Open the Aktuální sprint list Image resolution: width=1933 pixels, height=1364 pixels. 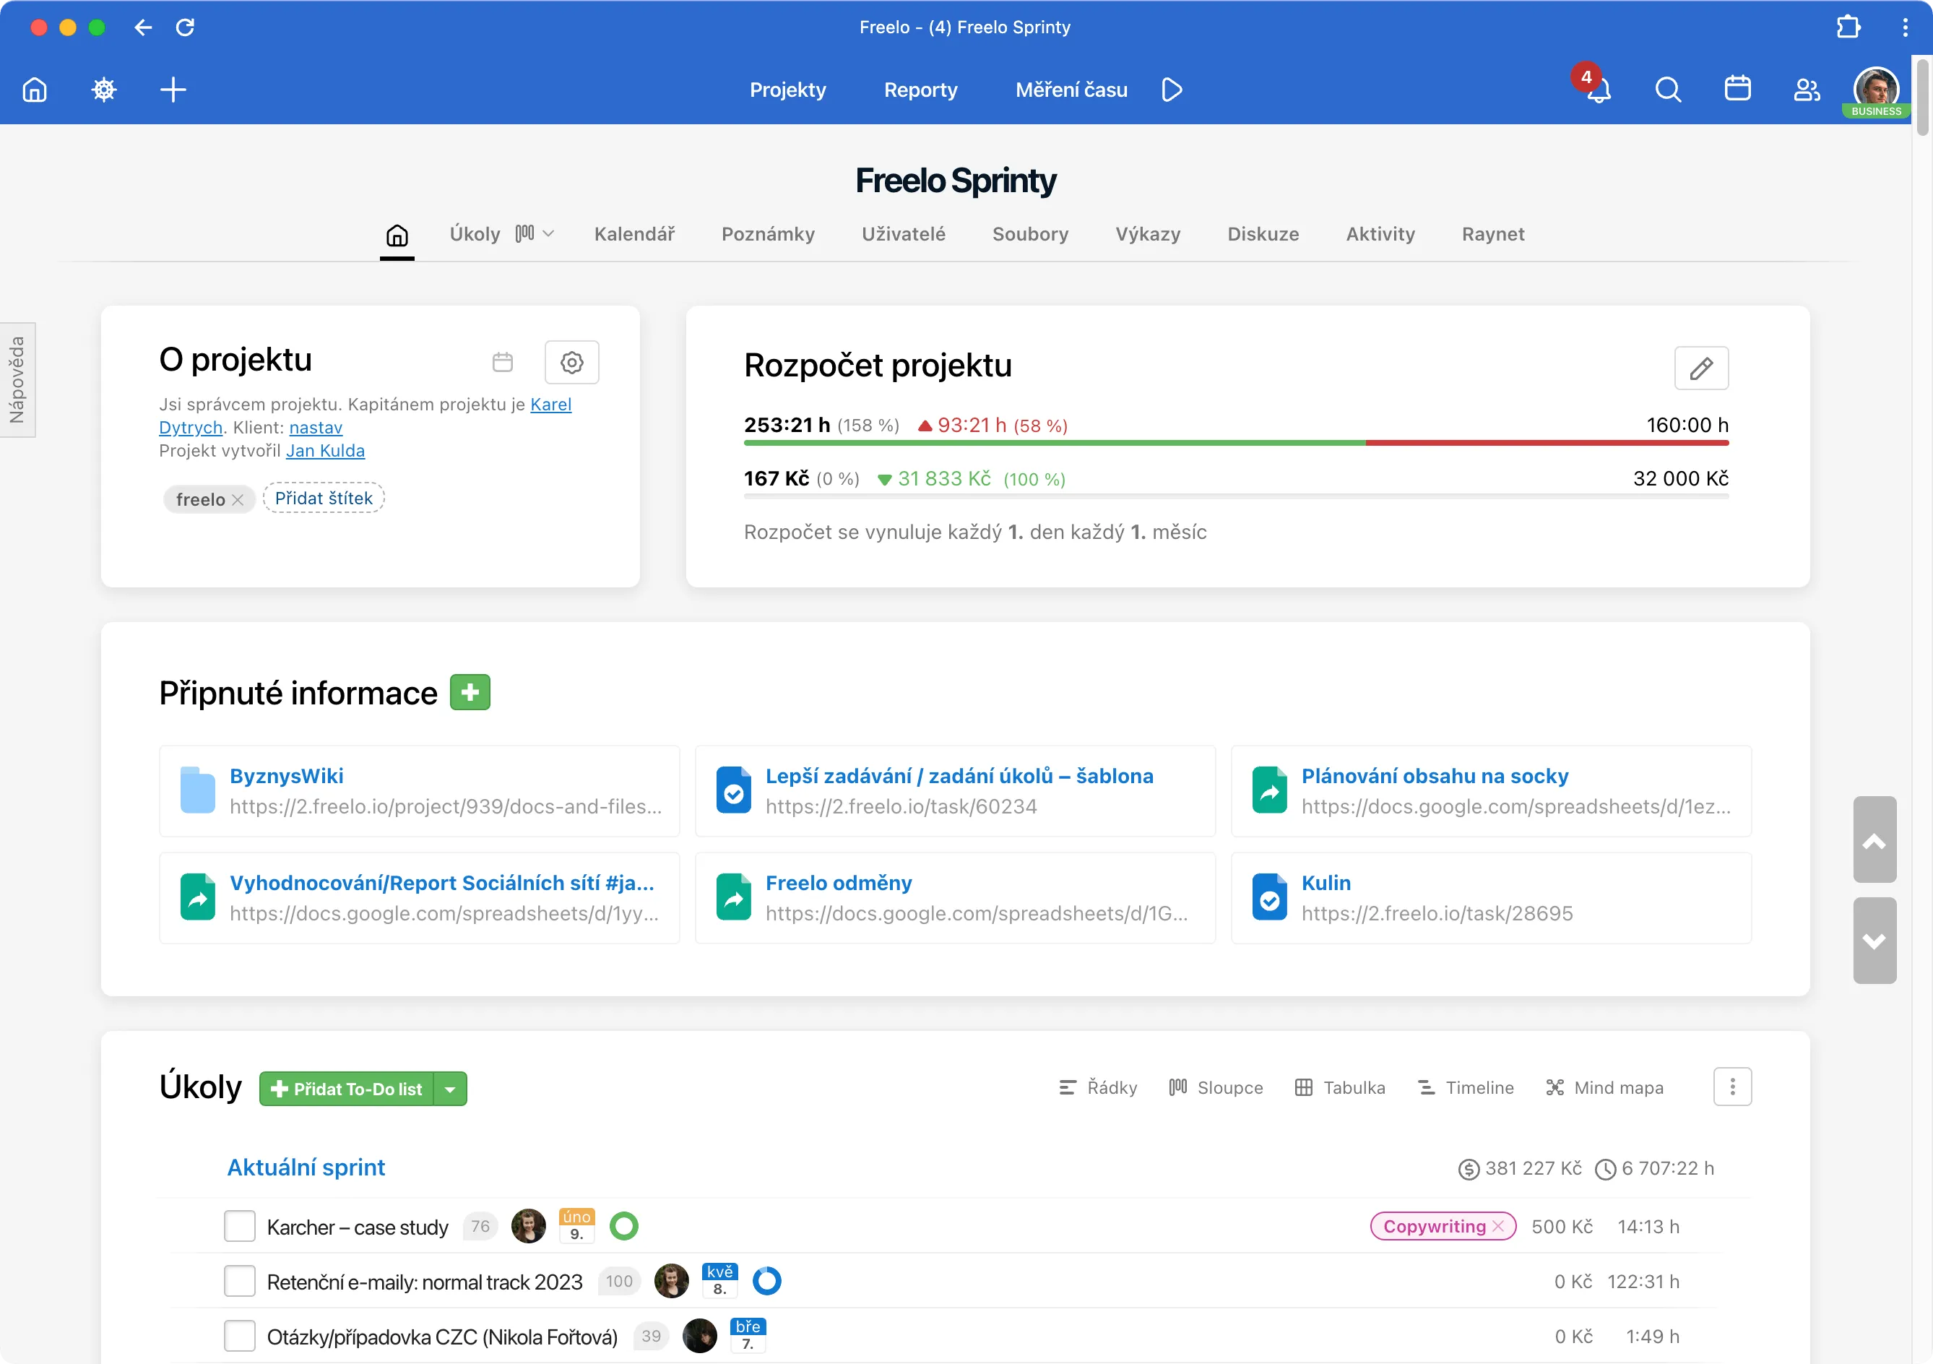pyautogui.click(x=306, y=1167)
